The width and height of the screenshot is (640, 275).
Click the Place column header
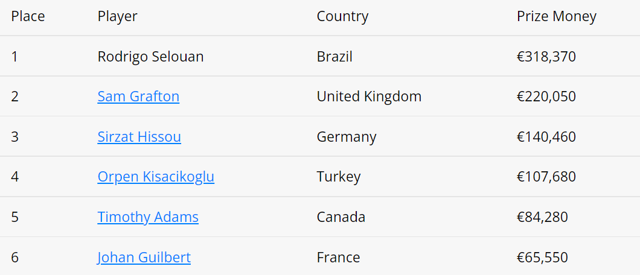pyautogui.click(x=28, y=16)
